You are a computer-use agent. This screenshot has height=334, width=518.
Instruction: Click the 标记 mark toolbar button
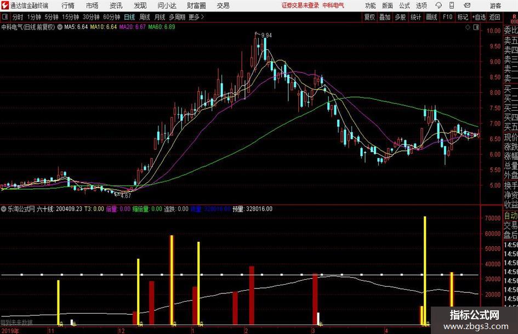point(463,17)
